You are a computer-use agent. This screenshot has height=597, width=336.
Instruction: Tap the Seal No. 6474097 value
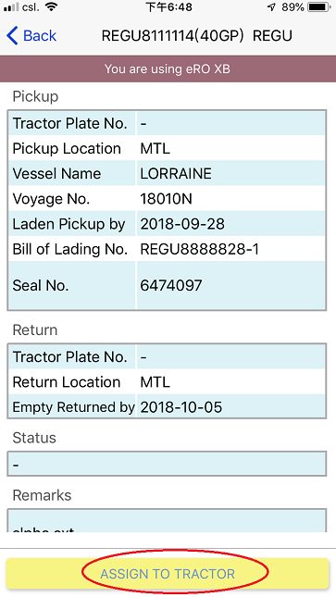click(x=171, y=286)
